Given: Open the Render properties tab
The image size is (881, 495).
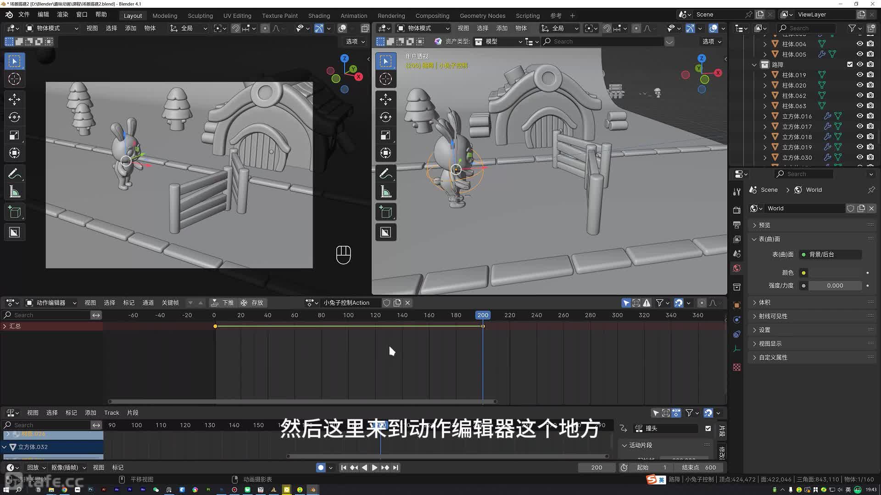Looking at the screenshot, I should coord(736,210).
